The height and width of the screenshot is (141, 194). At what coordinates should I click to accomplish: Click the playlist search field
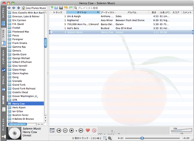pos(133,8)
